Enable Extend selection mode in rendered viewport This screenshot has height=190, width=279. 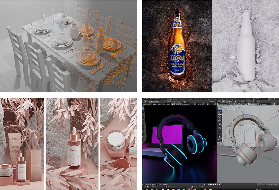152,102
